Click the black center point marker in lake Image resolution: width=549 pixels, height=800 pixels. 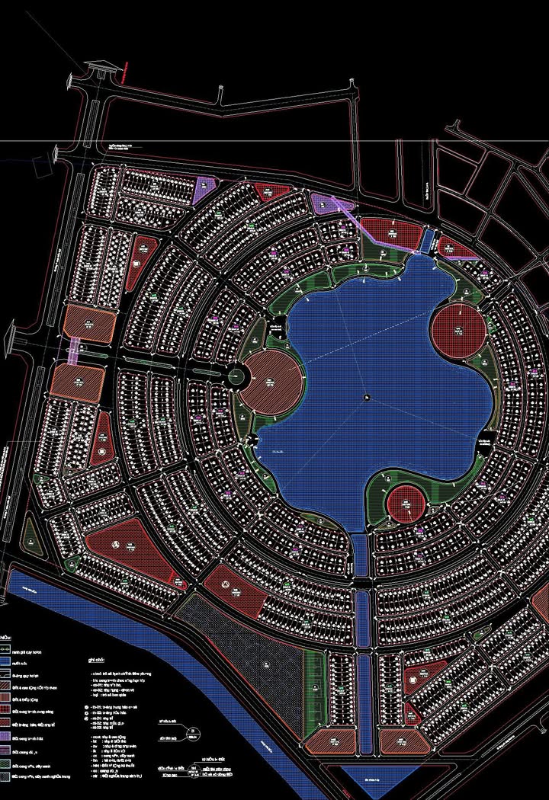[367, 396]
